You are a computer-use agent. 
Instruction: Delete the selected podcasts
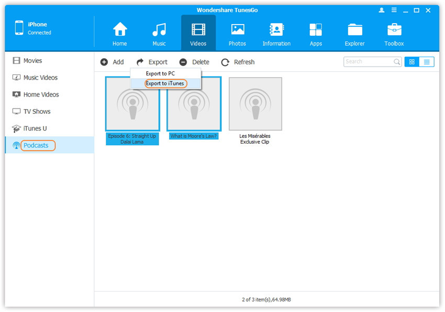pyautogui.click(x=194, y=62)
